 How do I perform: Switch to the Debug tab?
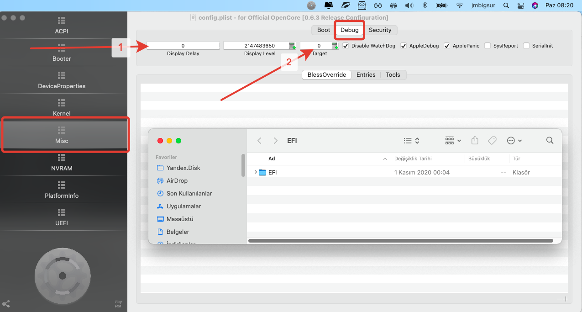pos(350,30)
